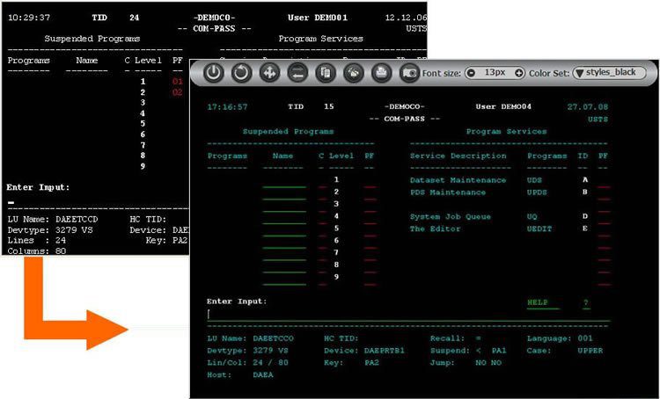The height and width of the screenshot is (399, 660).
Task: Click the sixth round toolbar icon before print
Action: click(x=354, y=73)
